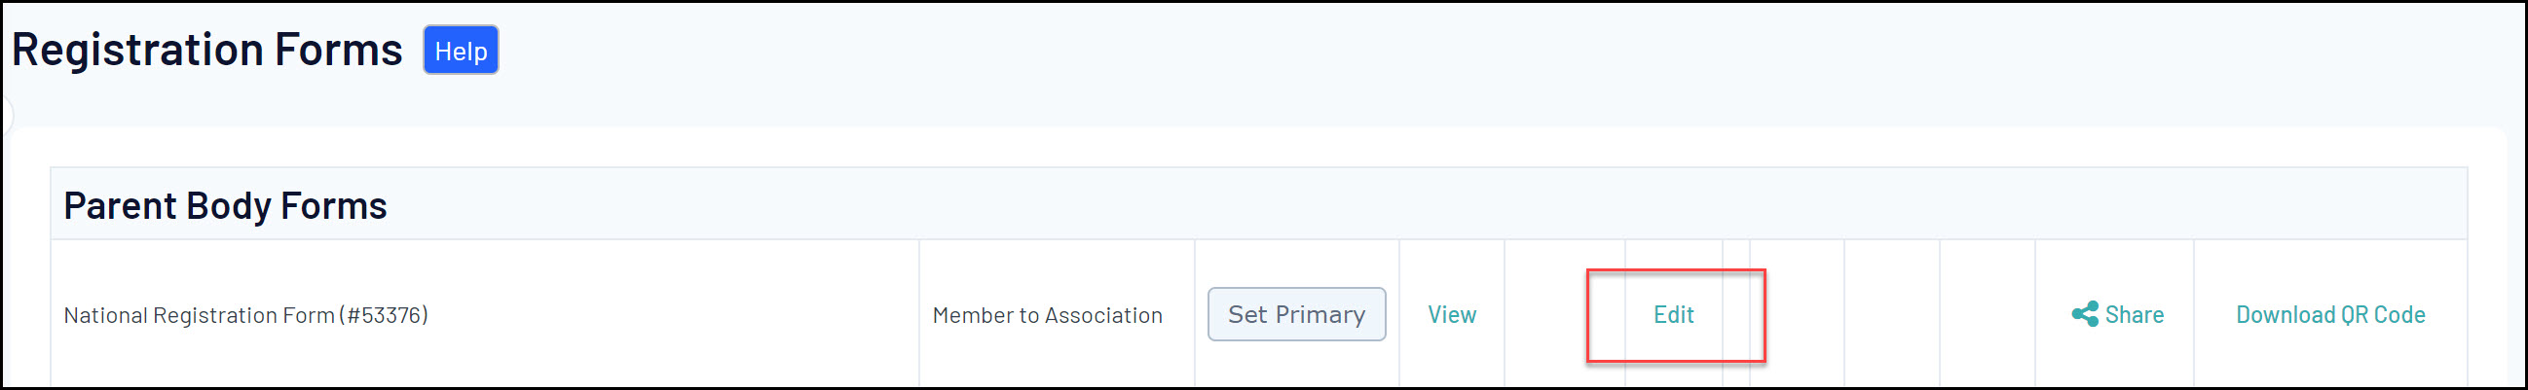The height and width of the screenshot is (390, 2528).
Task: View the National Registration Form
Action: pyautogui.click(x=1451, y=314)
